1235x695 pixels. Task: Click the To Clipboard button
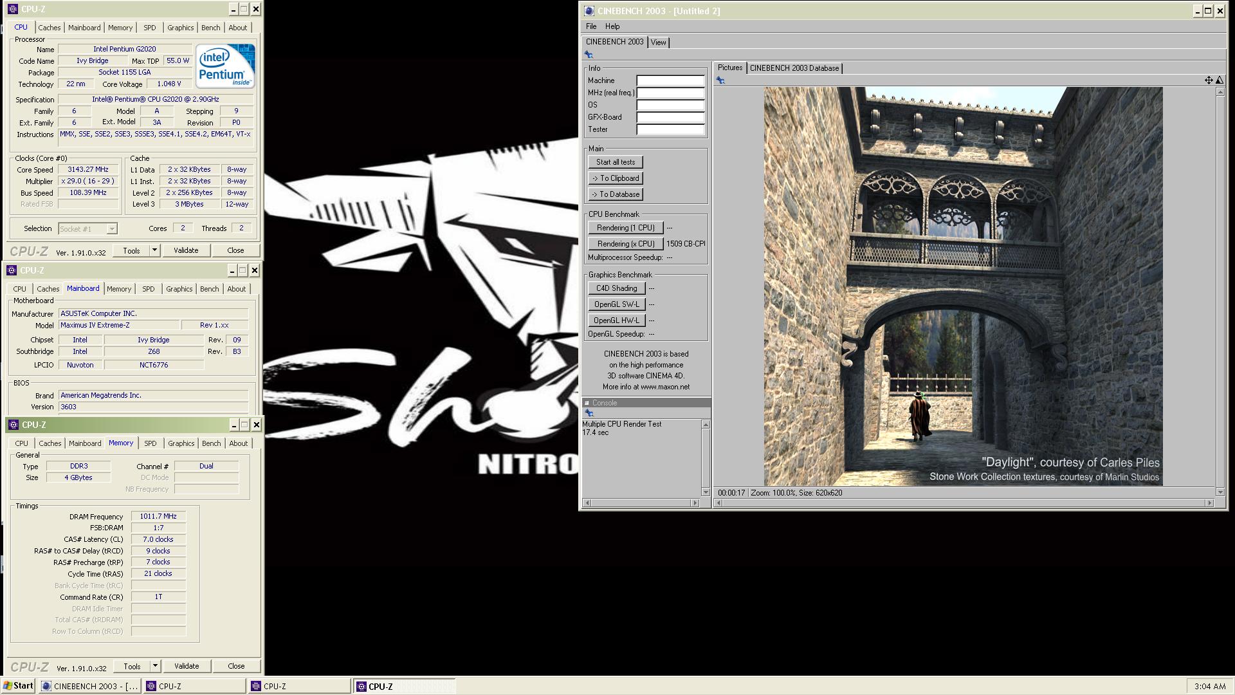coord(616,178)
